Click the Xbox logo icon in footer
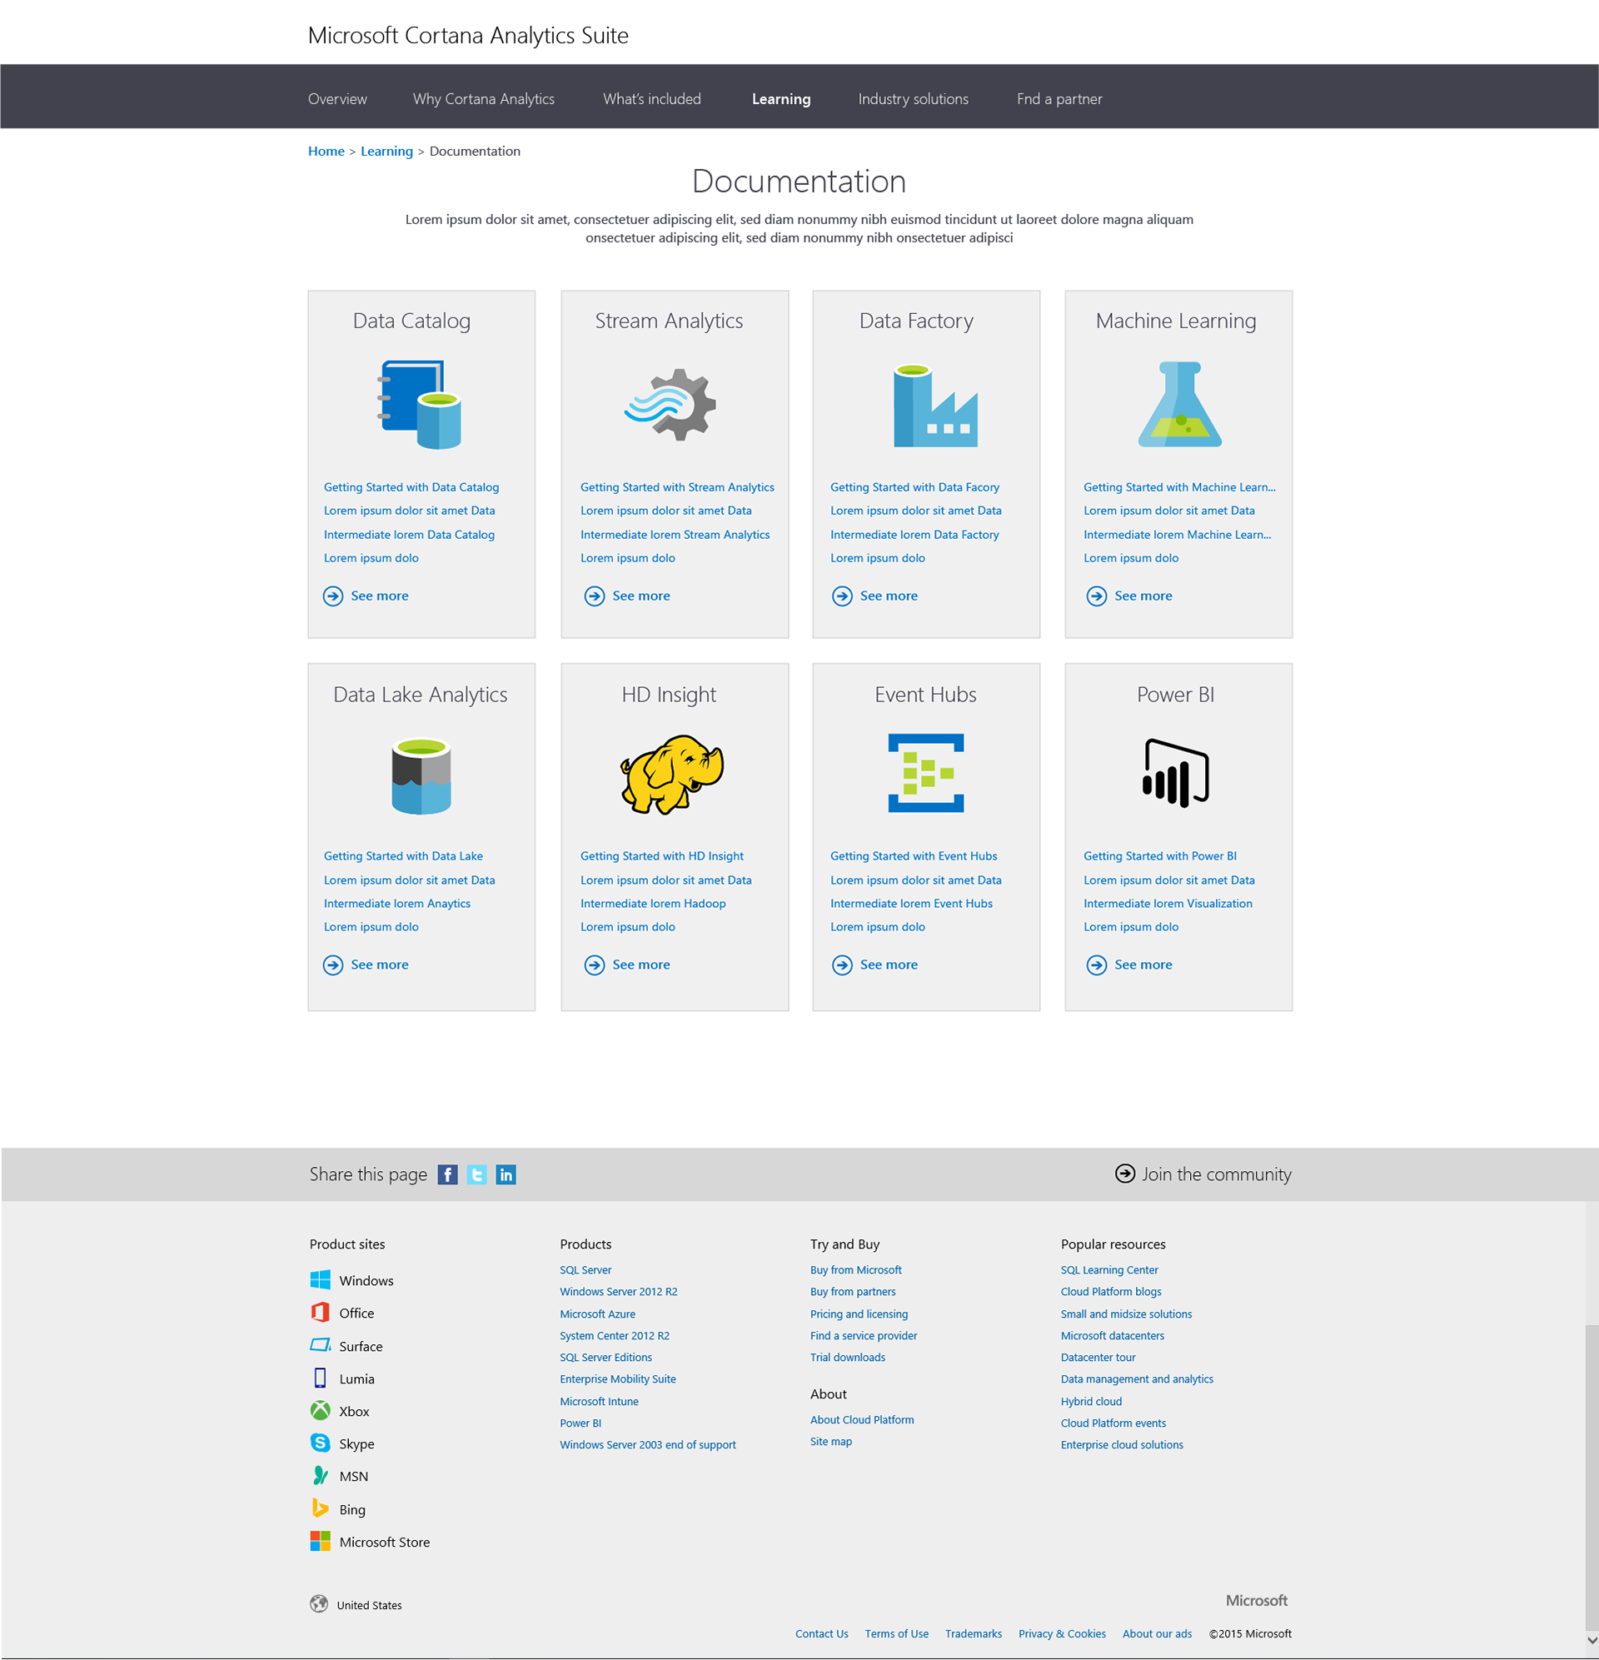 coord(320,1411)
